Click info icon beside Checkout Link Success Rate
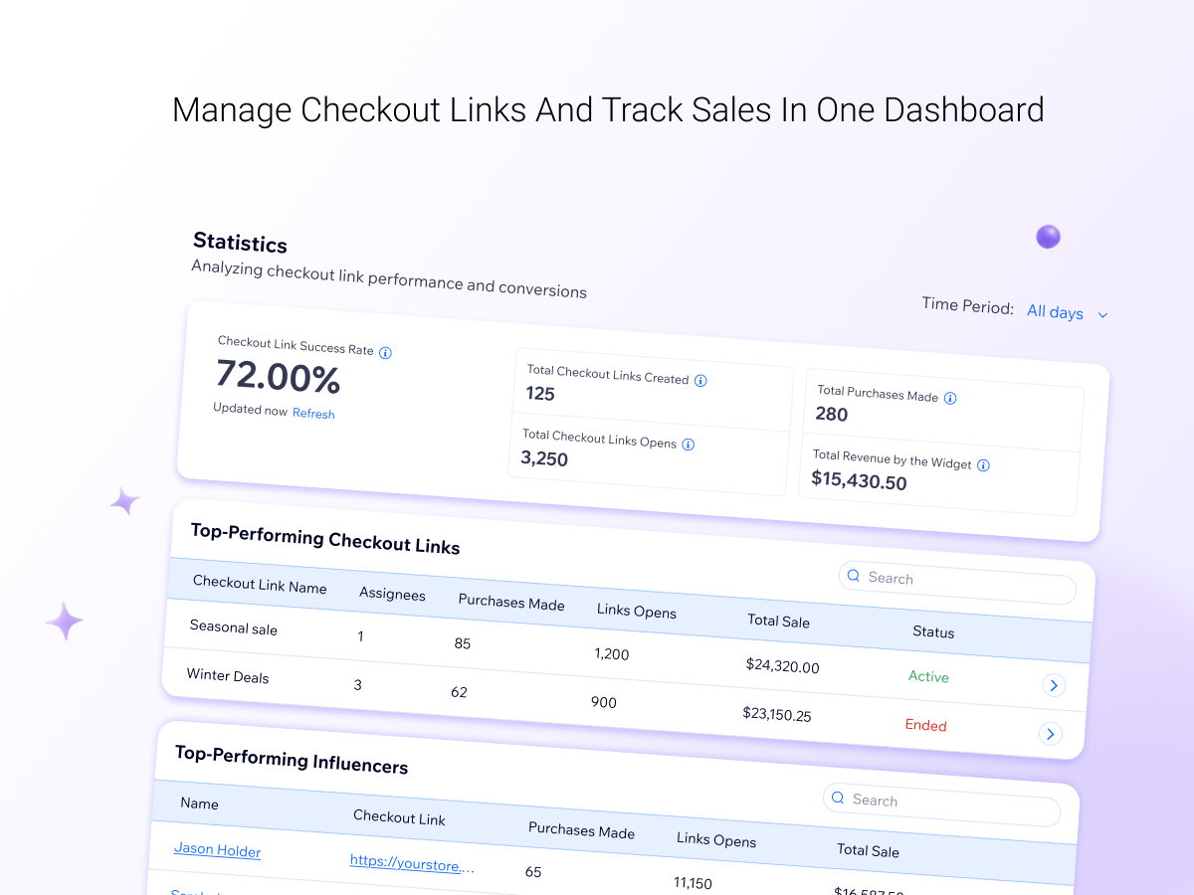Viewport: 1194px width, 895px height. [x=385, y=353]
